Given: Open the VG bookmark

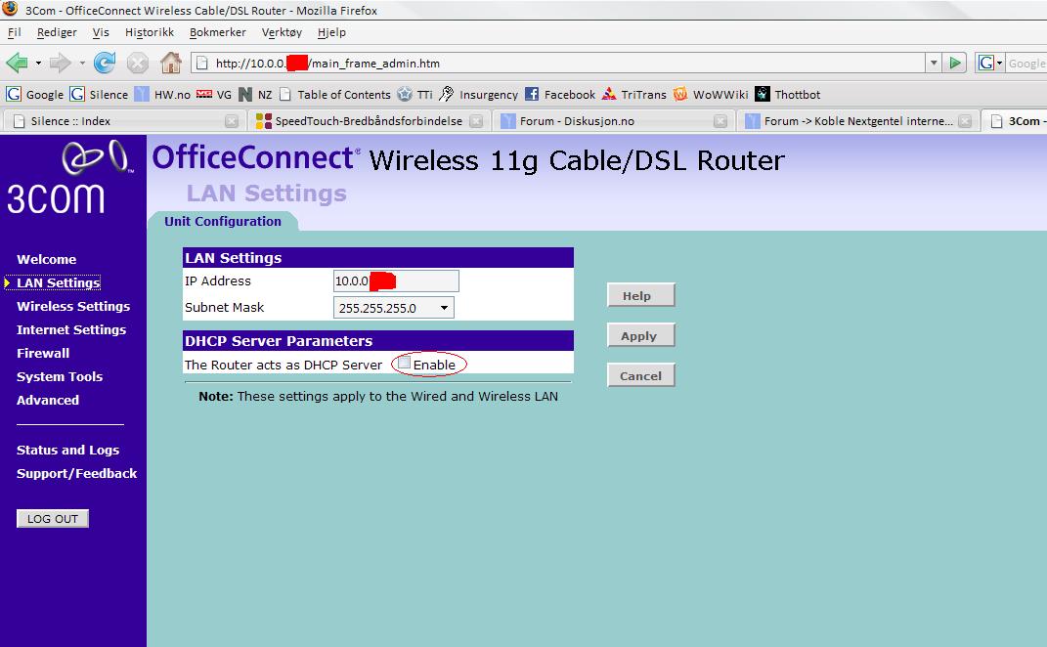Looking at the screenshot, I should (x=214, y=94).
